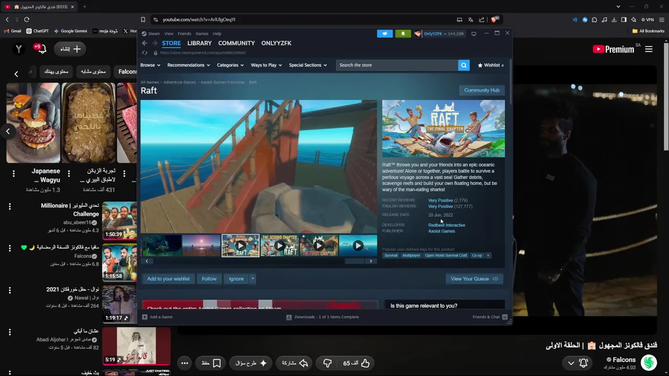Image resolution: width=669 pixels, height=376 pixels.
Task: Open the Add a Game option
Action: 157,317
